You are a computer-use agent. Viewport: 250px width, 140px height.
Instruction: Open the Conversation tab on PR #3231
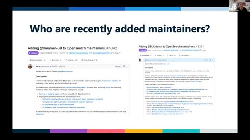[146, 55]
